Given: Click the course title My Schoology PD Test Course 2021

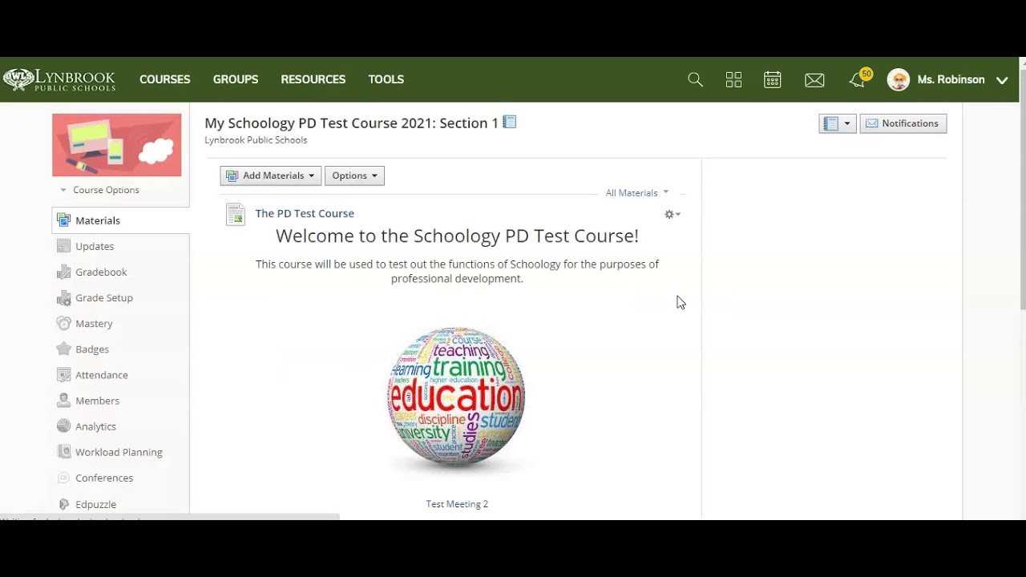Looking at the screenshot, I should pos(351,123).
